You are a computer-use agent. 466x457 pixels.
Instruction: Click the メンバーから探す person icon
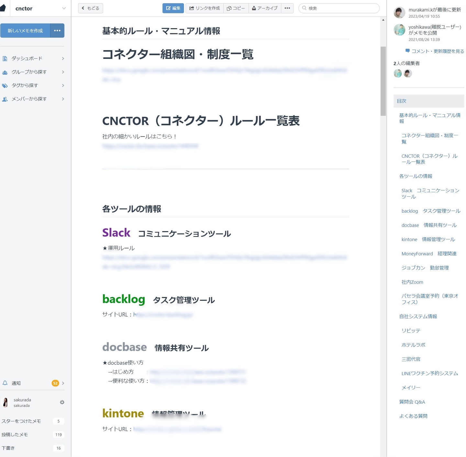pos(5,99)
